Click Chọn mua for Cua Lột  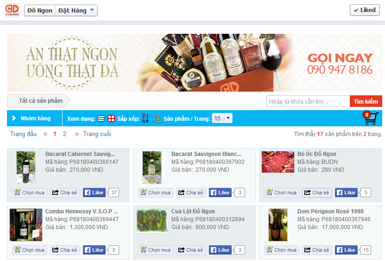[156, 250]
